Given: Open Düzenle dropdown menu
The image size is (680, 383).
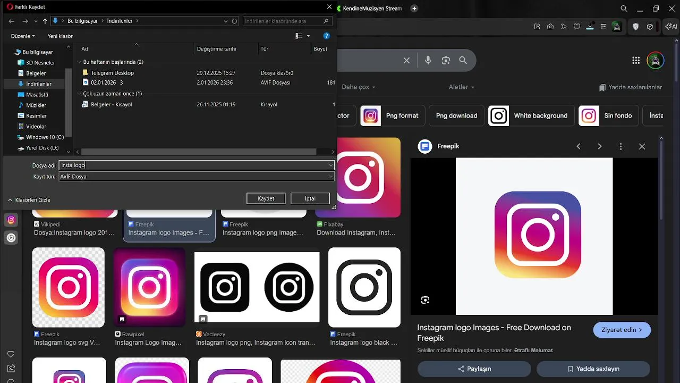Looking at the screenshot, I should point(23,36).
